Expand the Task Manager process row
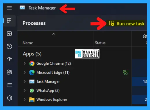Viewport: 150px width, 110px height. pyautogui.click(x=25, y=81)
